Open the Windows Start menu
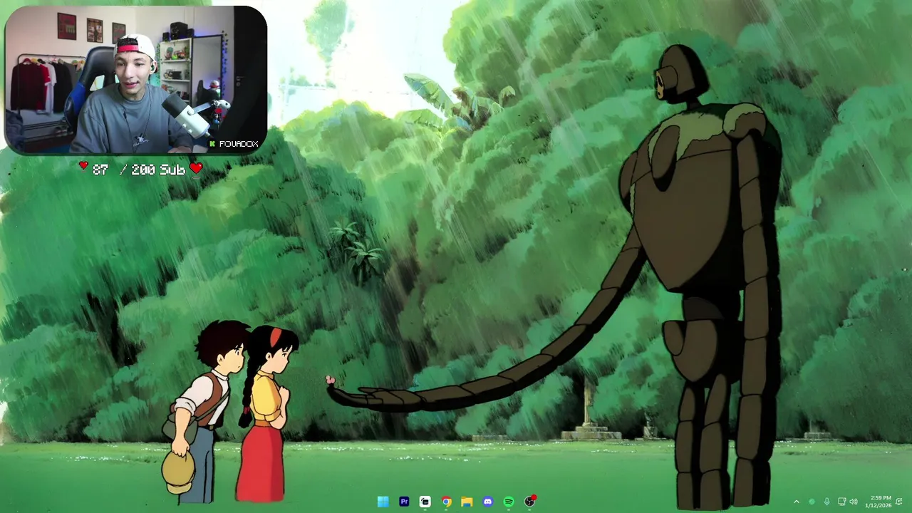912x513 pixels. [x=383, y=502]
